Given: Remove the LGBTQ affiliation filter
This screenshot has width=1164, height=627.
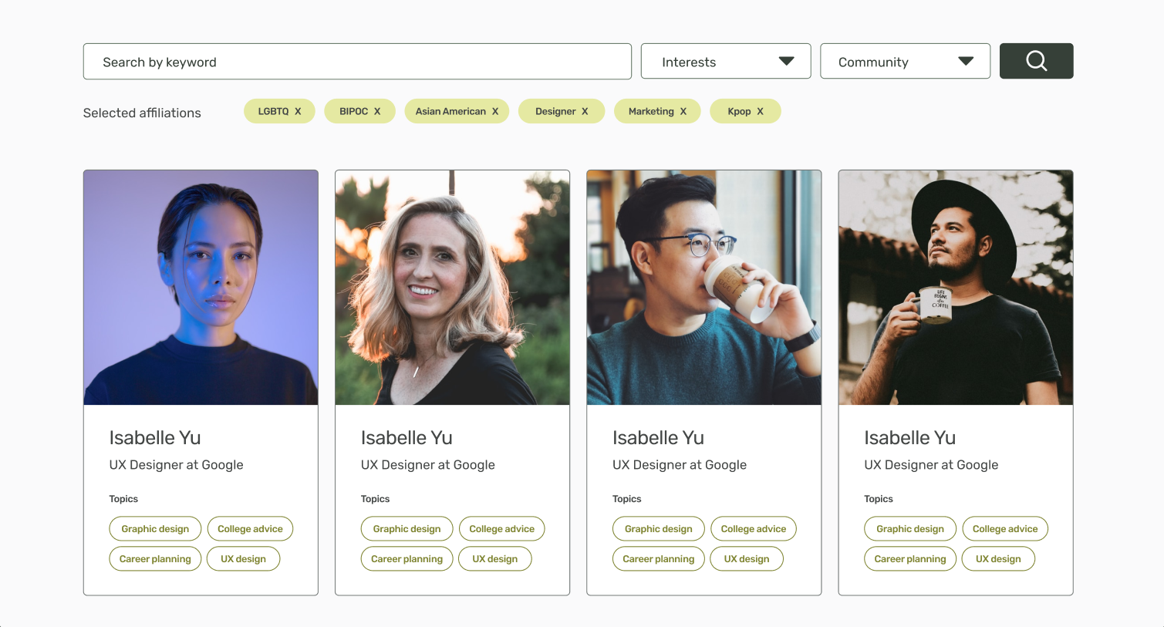Looking at the screenshot, I should pyautogui.click(x=299, y=110).
